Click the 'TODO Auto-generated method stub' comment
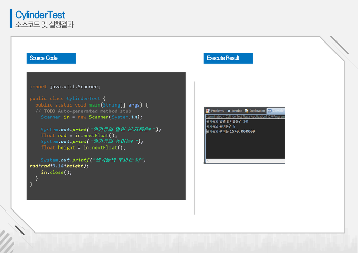358x253 pixels. pyautogui.click(x=83, y=111)
